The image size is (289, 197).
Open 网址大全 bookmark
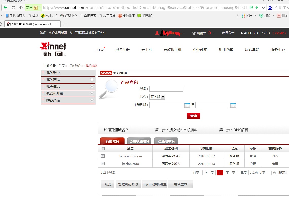[x=49, y=16]
